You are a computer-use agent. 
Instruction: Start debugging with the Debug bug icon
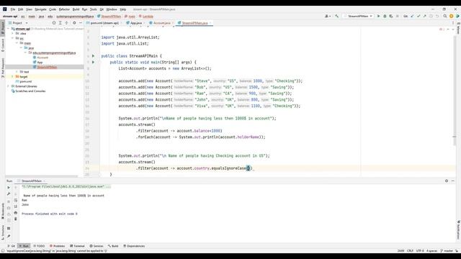coord(385,16)
